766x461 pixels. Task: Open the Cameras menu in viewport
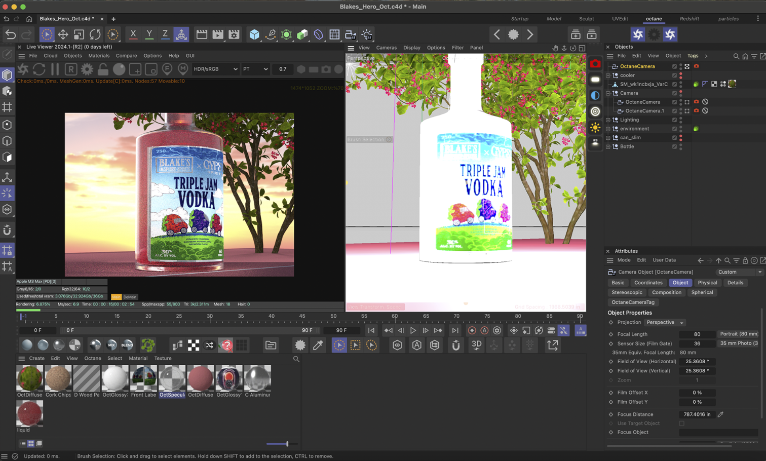pos(386,48)
